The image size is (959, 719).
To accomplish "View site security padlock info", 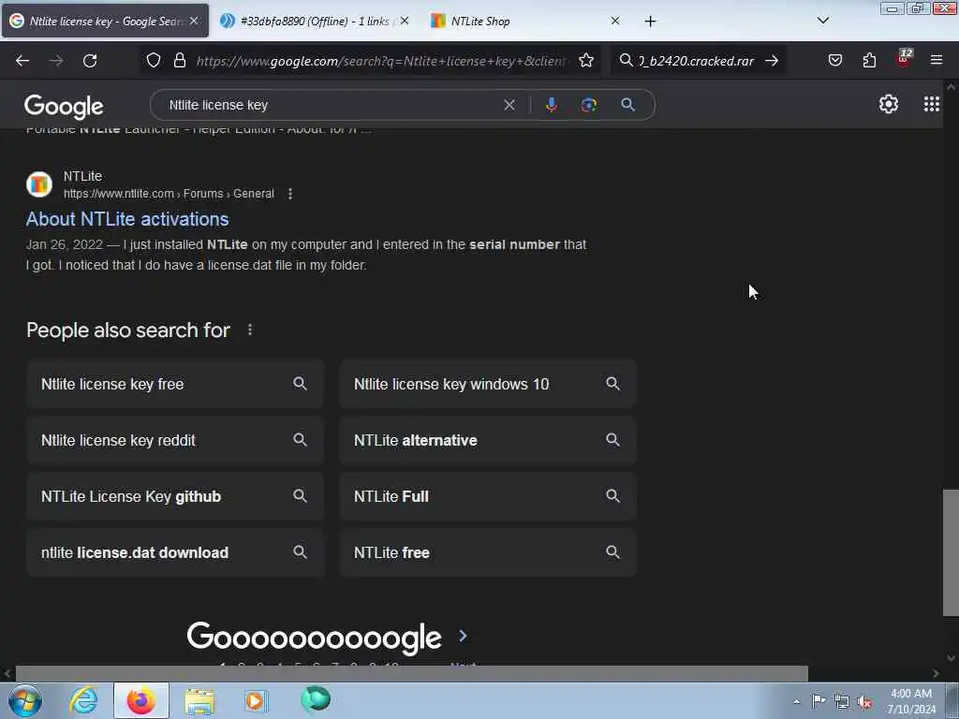I will point(179,60).
